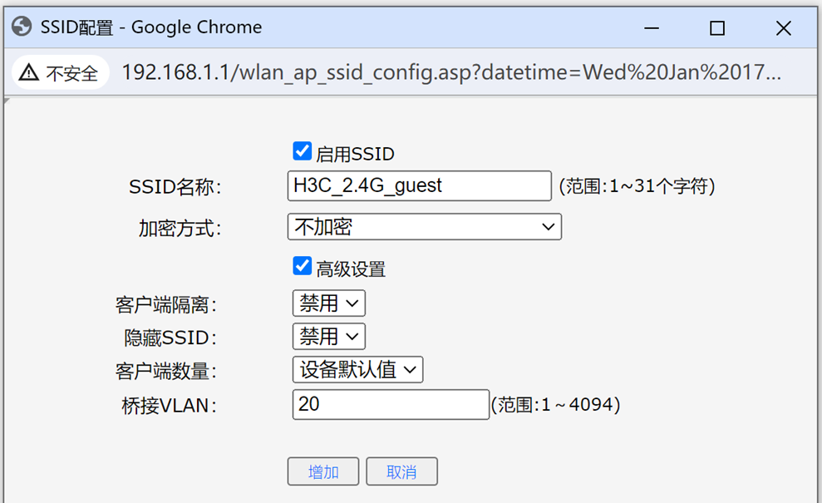Viewport: 822px width, 503px height.
Task: Click the 桥接VLAN: label
Action: tap(169, 406)
